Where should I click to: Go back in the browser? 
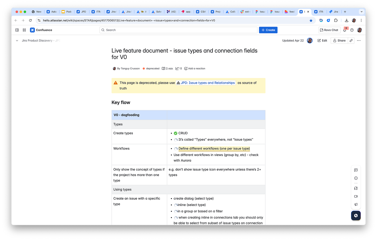(x=16, y=20)
